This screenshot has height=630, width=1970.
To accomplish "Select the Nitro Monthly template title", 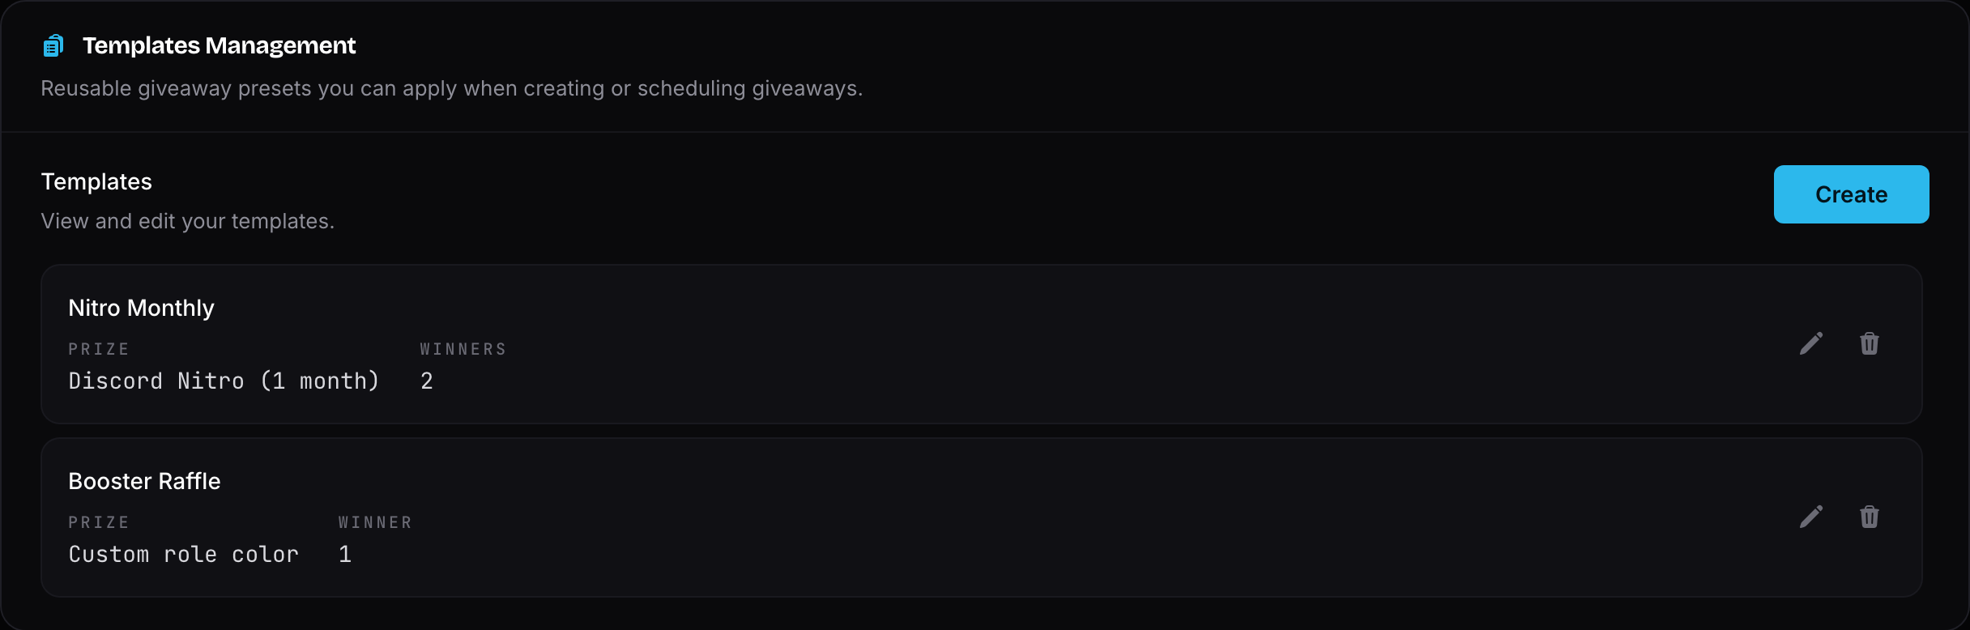I will click(141, 308).
